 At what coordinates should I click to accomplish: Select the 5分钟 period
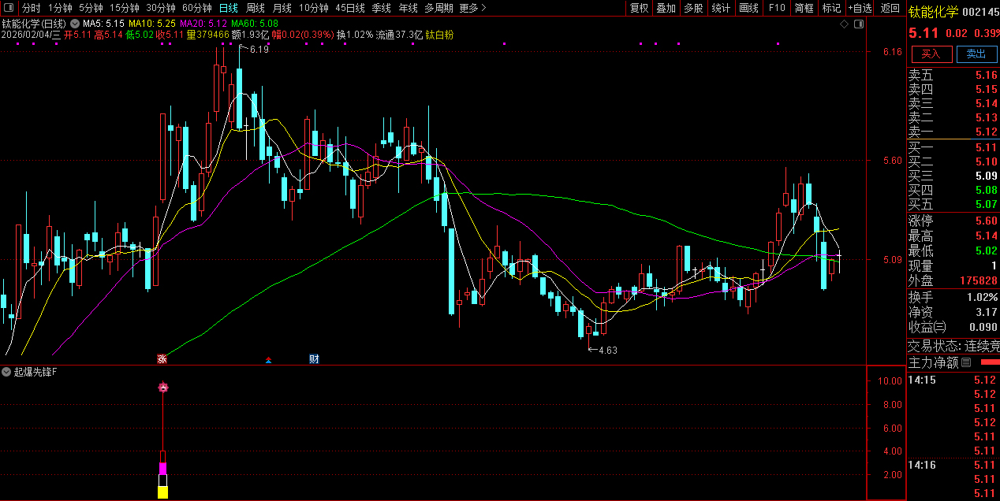91,8
